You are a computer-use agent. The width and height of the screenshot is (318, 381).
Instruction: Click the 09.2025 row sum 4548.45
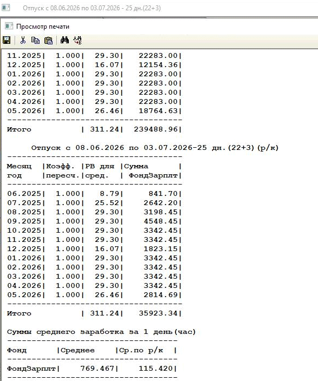tap(160, 221)
